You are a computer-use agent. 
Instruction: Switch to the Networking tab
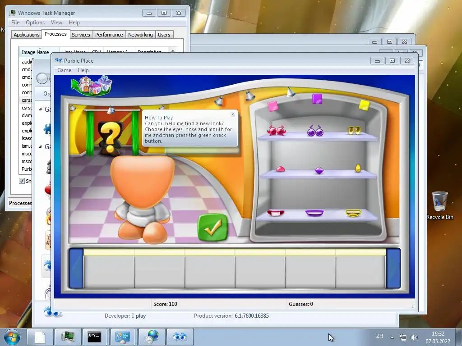coord(140,35)
